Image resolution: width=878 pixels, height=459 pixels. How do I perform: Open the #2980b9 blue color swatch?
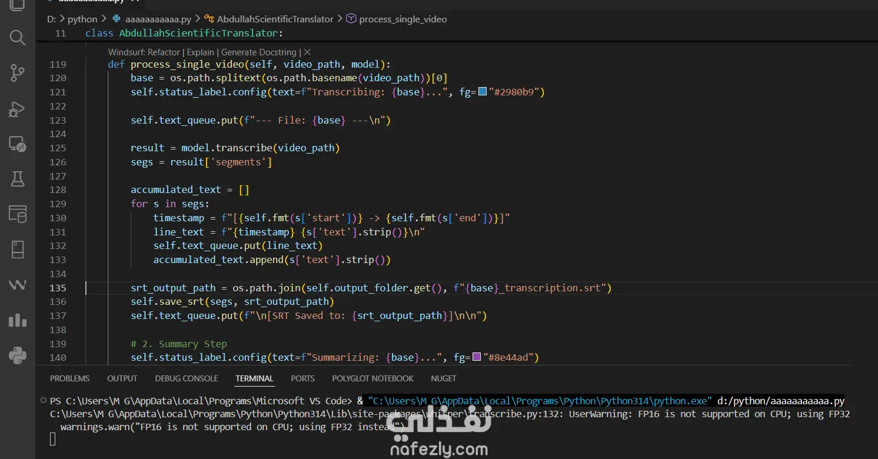483,92
